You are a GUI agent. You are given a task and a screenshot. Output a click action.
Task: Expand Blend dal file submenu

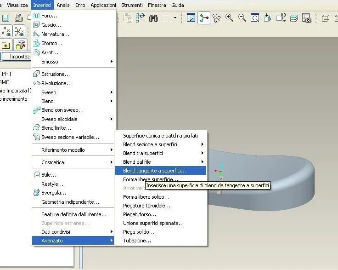coord(161,162)
